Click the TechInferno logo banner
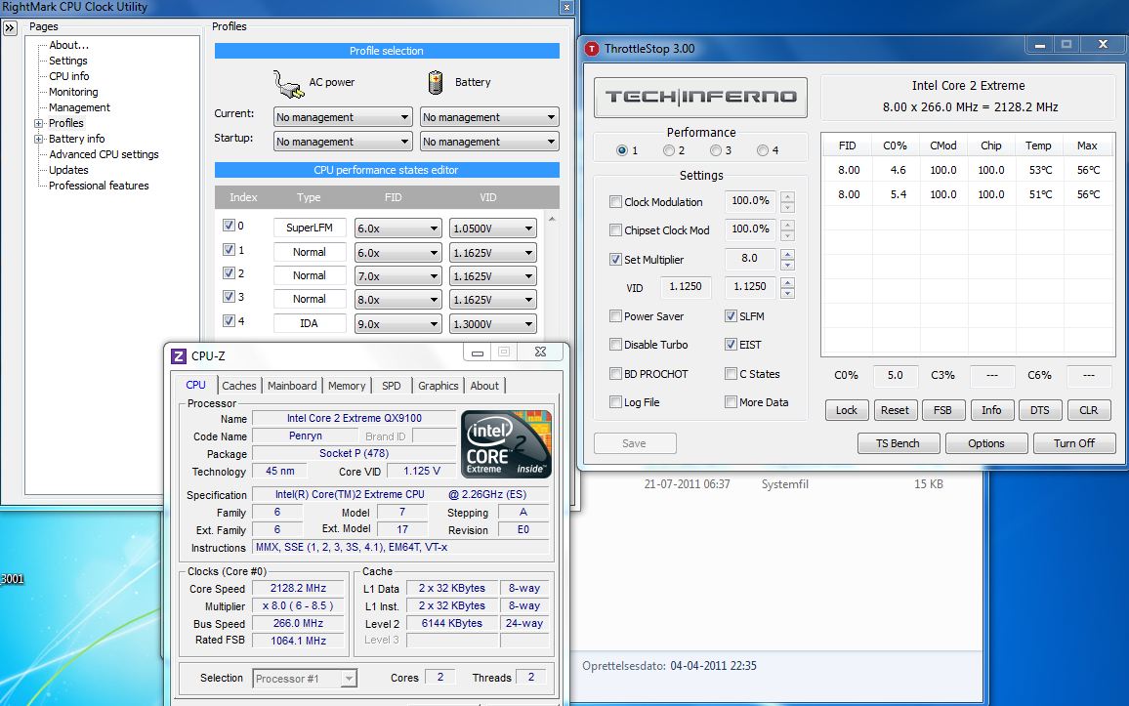 700,97
